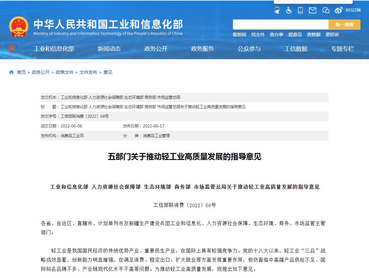Screen dimensions: 369x278
Task: Click paragraph starting 轻工业是我国国民经济
Action: tap(183, 260)
